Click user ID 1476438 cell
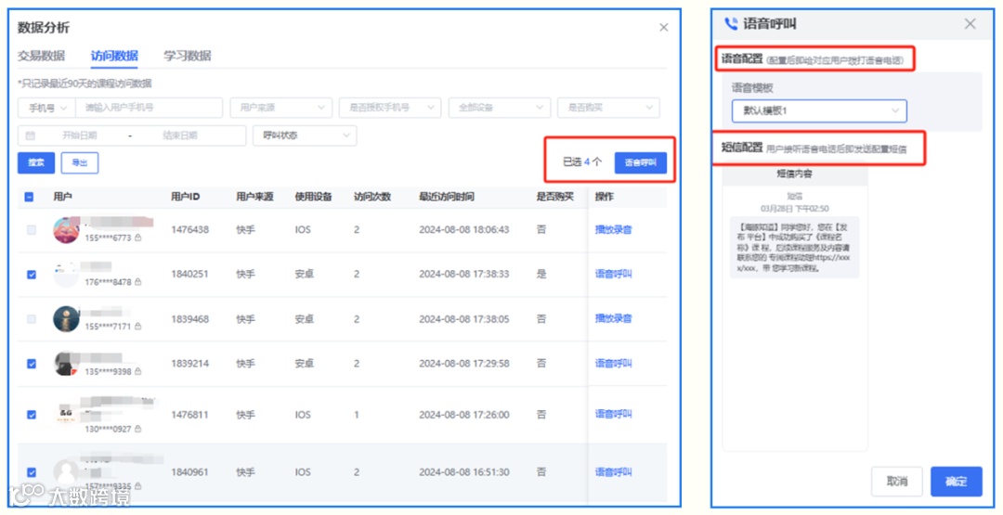Viewport: 1003px width, 515px height. [190, 230]
